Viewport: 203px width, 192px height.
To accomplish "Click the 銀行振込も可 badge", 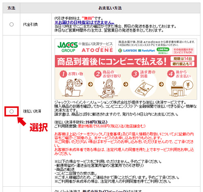I will click(182, 64).
